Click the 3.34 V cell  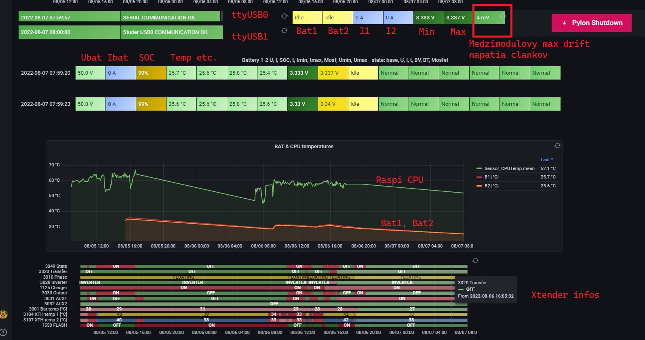(x=333, y=104)
